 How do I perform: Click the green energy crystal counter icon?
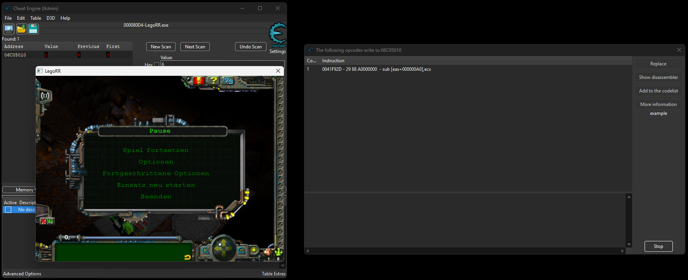pyautogui.click(x=278, y=252)
